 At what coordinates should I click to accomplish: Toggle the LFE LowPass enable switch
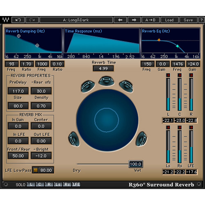(x=36, y=170)
